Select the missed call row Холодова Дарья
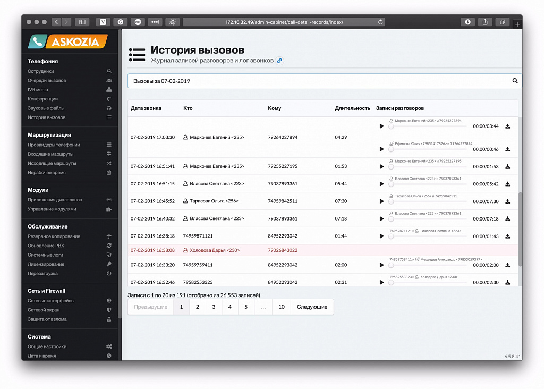The width and height of the screenshot is (544, 389). click(x=323, y=250)
